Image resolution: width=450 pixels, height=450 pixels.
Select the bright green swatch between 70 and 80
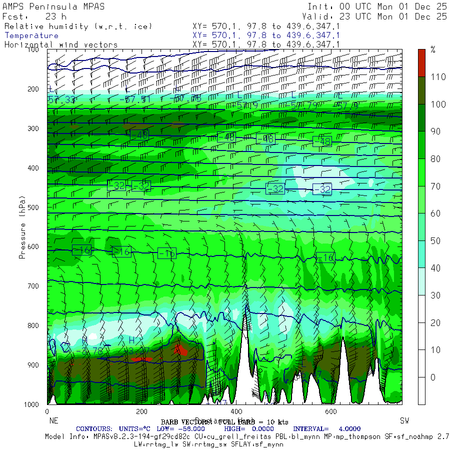click(421, 172)
